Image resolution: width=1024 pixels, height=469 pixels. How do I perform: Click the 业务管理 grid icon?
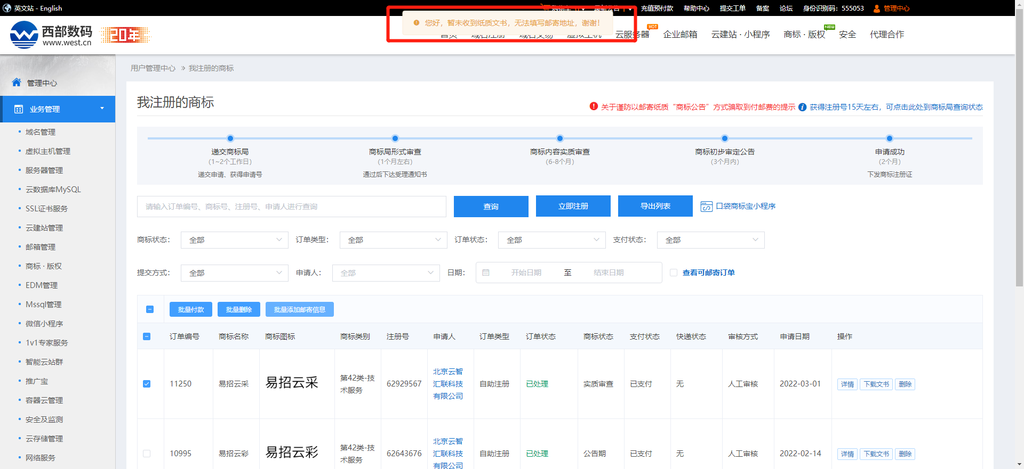click(x=19, y=109)
